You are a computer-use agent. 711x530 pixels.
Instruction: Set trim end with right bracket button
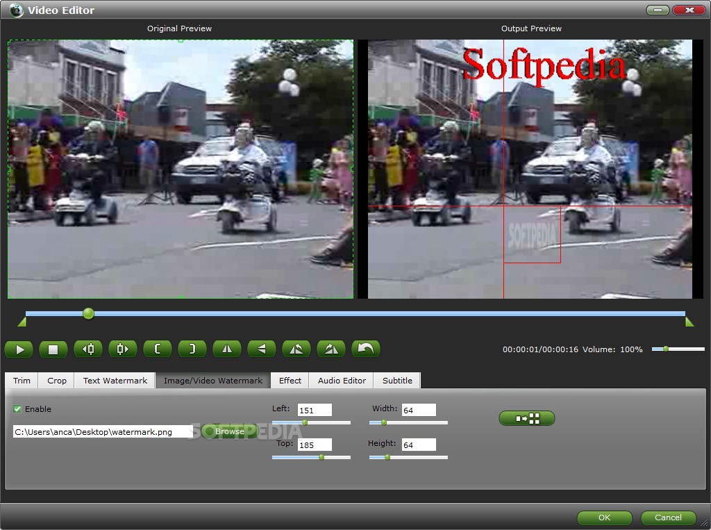(x=192, y=349)
